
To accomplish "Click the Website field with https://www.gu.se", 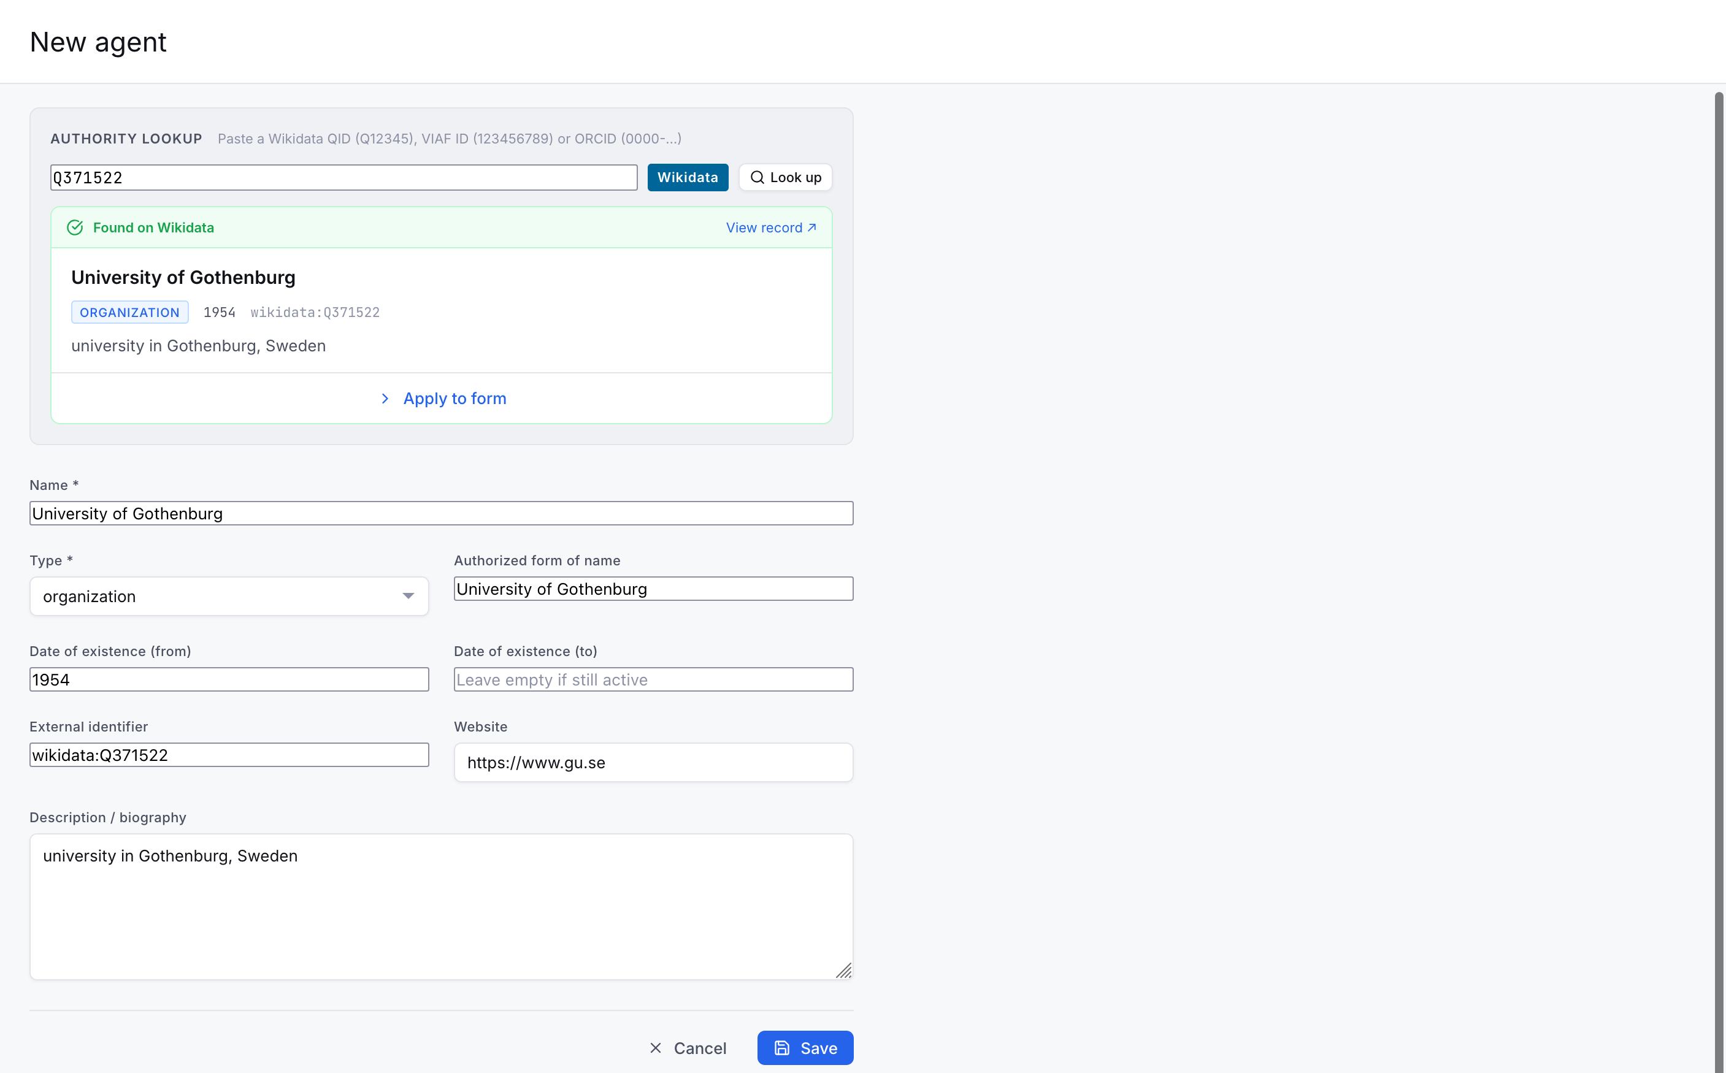I will pos(654,763).
